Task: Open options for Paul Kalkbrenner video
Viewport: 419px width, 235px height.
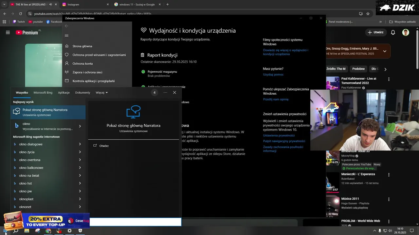Action: (389, 79)
